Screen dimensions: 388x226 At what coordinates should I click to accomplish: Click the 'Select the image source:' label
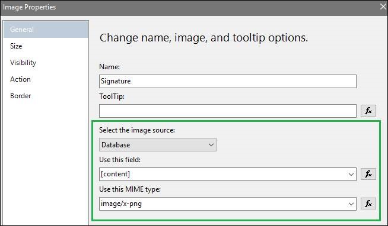137,130
